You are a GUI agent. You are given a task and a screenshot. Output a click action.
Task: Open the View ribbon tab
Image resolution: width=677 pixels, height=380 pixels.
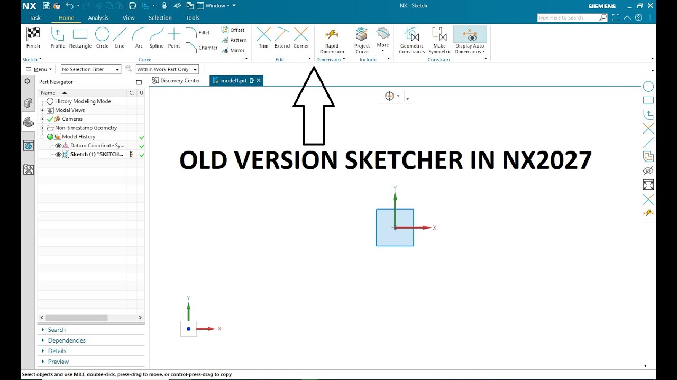tap(129, 18)
